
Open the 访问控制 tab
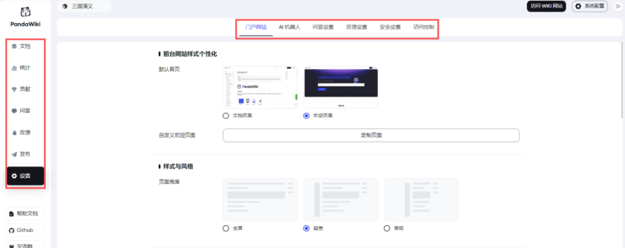[x=423, y=27]
